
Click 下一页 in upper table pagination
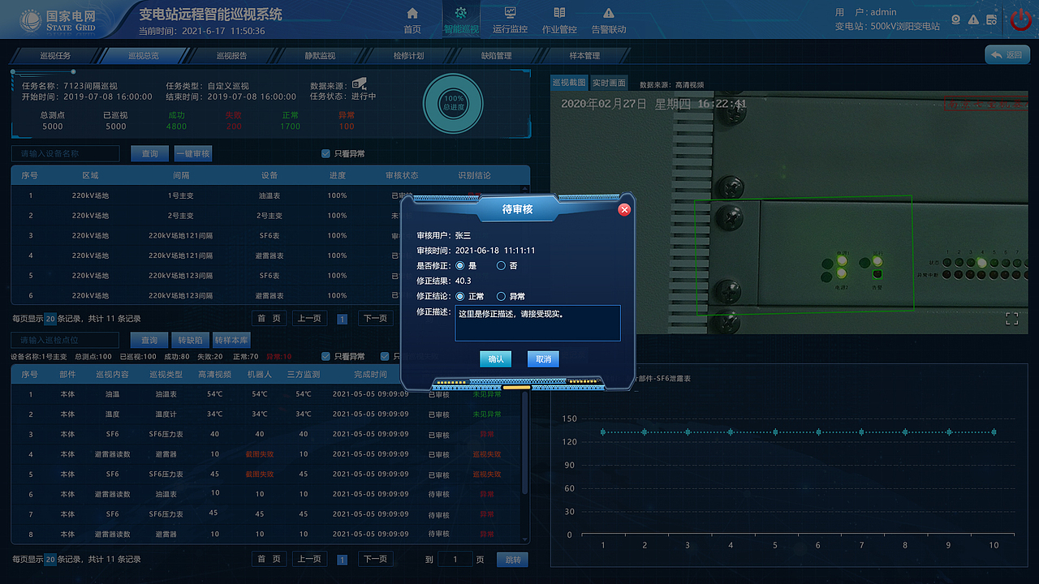coord(374,319)
